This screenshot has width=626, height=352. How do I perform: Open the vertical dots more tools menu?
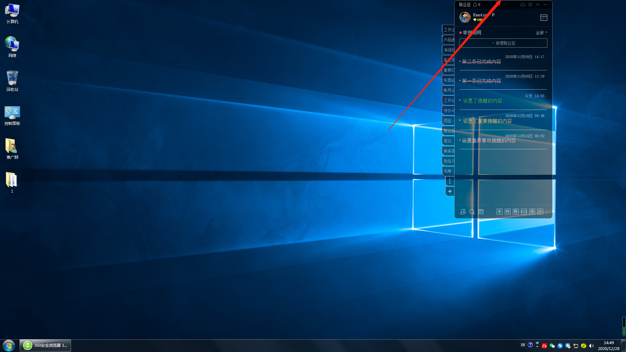click(x=546, y=212)
